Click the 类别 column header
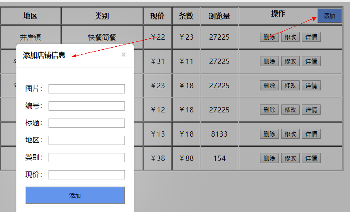This screenshot has height=212, width=350. pos(102,16)
